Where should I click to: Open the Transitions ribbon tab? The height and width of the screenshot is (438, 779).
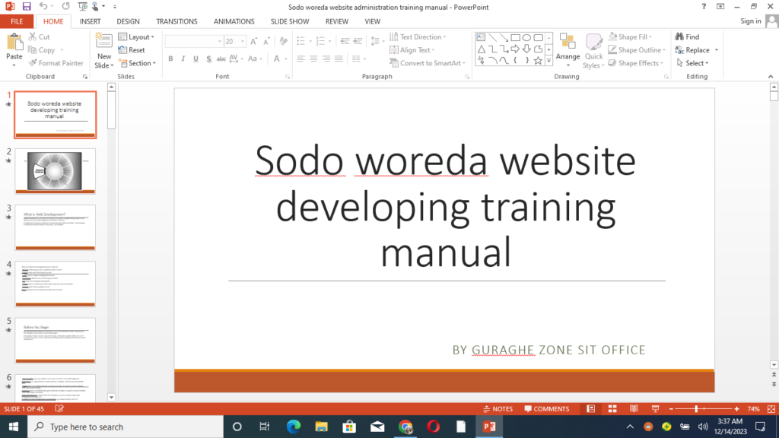click(x=176, y=21)
